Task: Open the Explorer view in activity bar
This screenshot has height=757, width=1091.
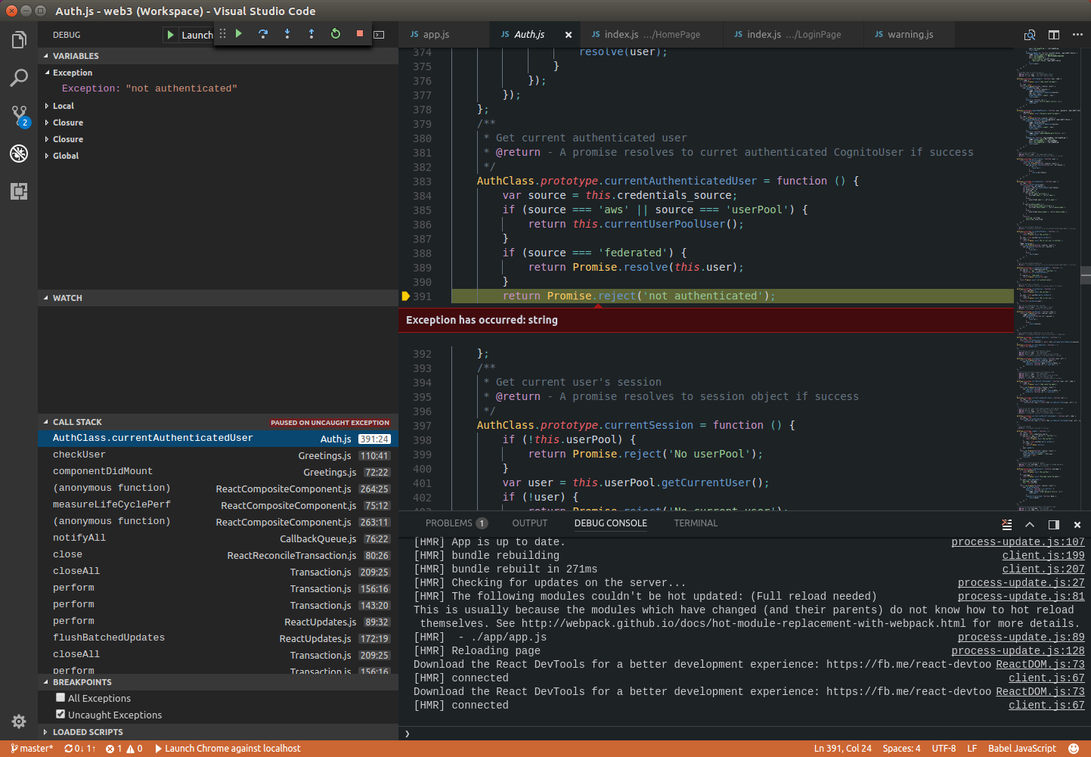Action: [x=19, y=40]
